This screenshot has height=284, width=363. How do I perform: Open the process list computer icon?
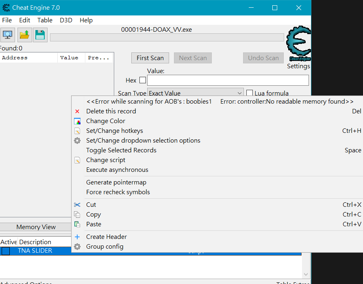pyautogui.click(x=8, y=35)
